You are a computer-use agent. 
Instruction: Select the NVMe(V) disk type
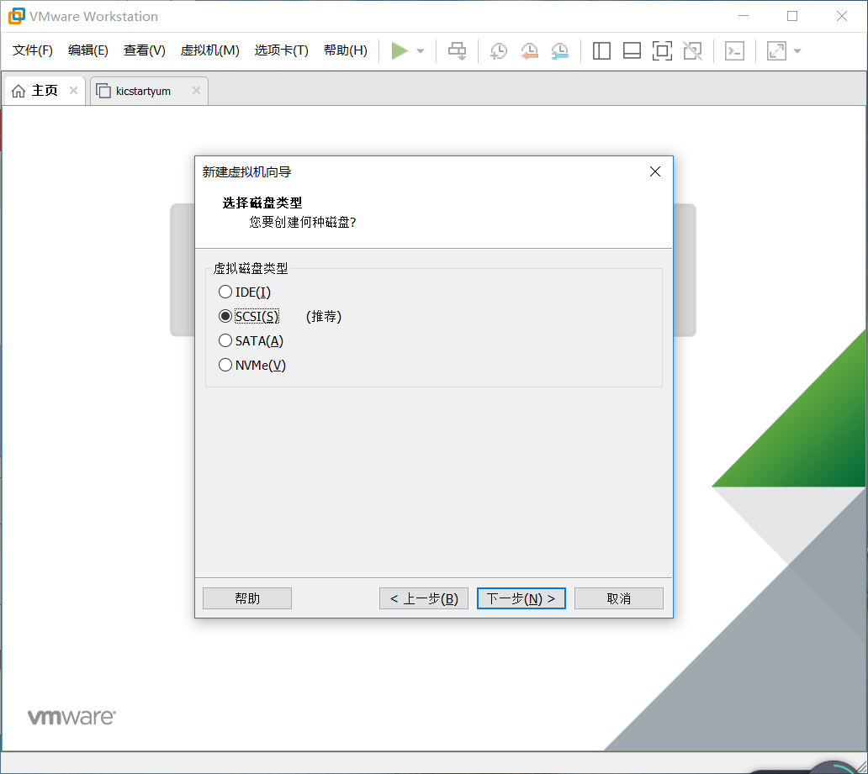click(252, 365)
